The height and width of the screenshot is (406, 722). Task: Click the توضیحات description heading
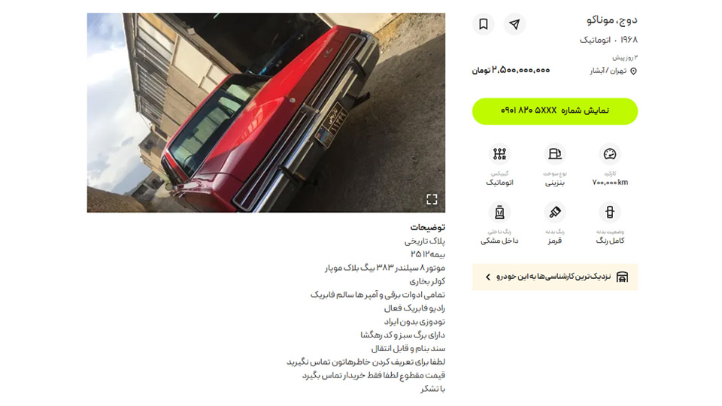pos(427,227)
